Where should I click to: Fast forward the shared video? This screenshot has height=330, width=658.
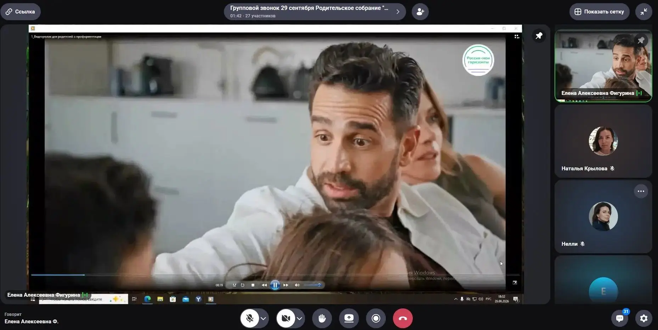pyautogui.click(x=286, y=285)
